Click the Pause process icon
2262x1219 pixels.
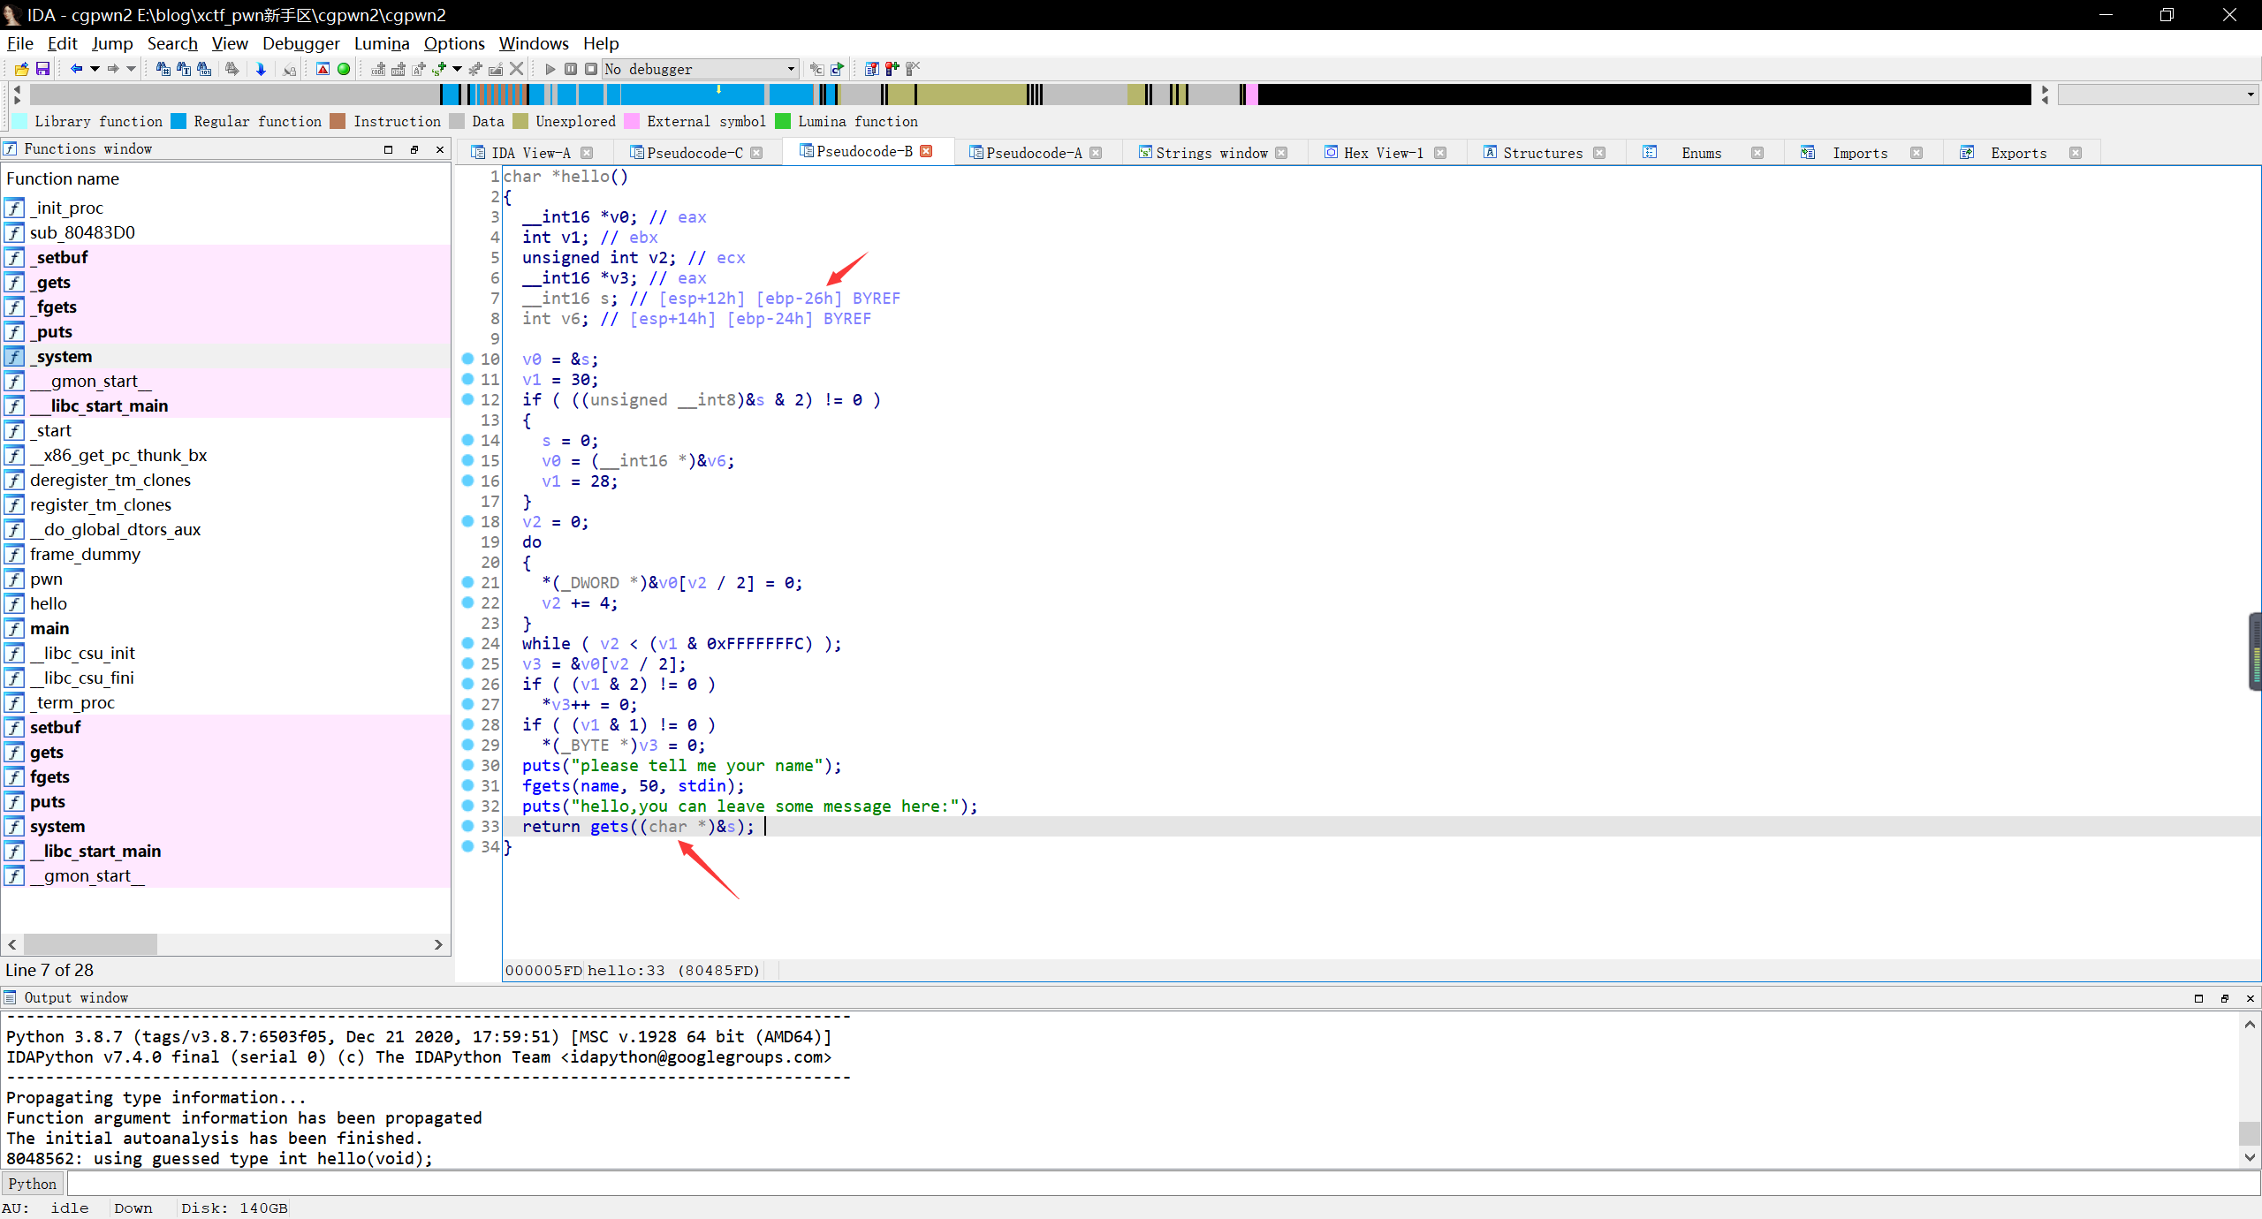point(571,69)
